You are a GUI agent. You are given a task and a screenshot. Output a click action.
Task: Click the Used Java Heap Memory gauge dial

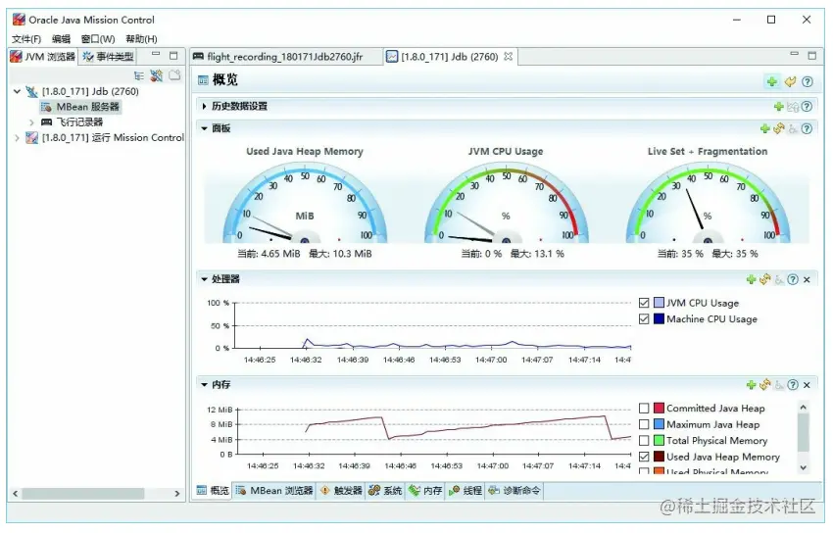click(305, 204)
